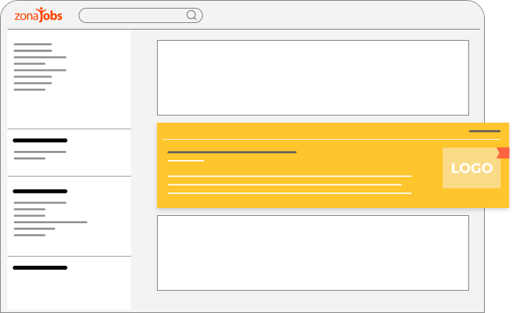This screenshot has height=313, width=515.
Task: Select the last line in the top sidebar list
Action: click(30, 89)
